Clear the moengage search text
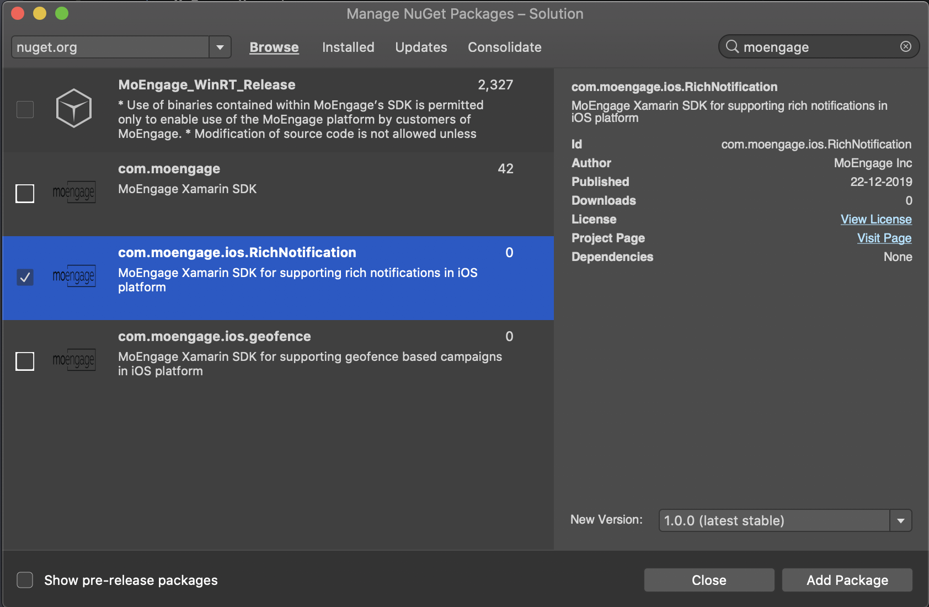Viewport: 929px width, 607px height. pyautogui.click(x=906, y=46)
